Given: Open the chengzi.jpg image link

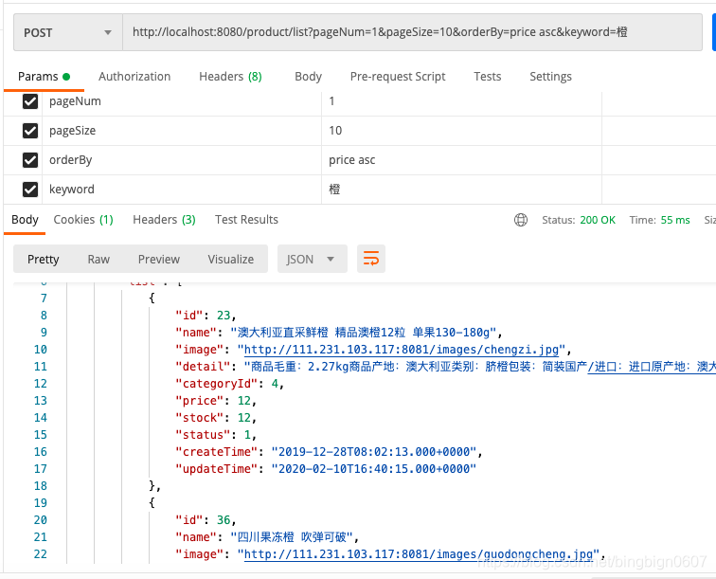Looking at the screenshot, I should pyautogui.click(x=402, y=350).
